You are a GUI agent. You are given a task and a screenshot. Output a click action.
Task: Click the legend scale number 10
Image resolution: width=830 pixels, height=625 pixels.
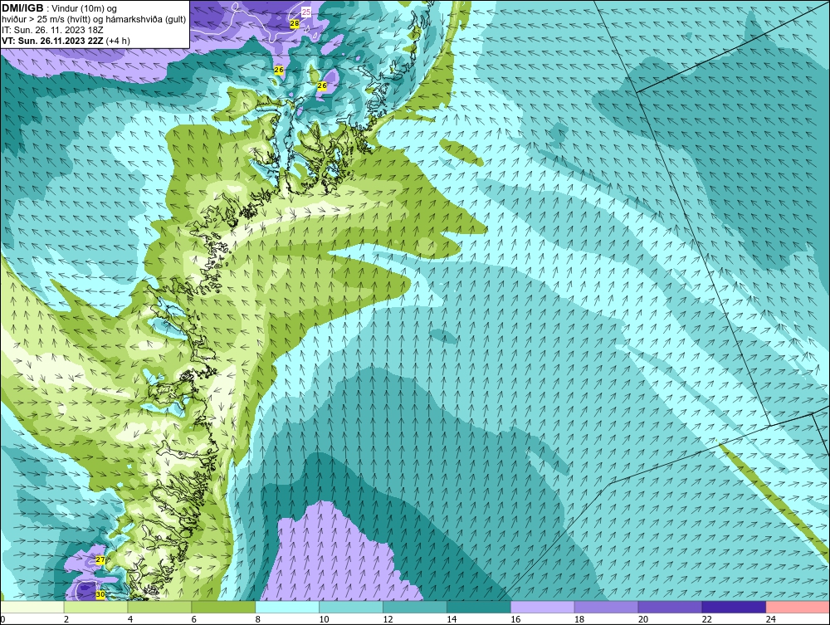point(324,619)
